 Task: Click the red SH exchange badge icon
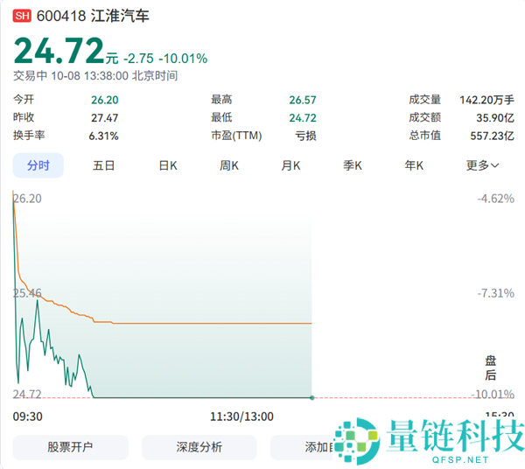pos(22,16)
